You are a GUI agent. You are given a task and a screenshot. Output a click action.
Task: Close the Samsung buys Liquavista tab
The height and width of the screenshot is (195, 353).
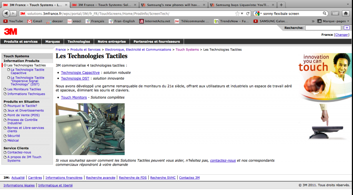pyautogui.click(x=273, y=5)
